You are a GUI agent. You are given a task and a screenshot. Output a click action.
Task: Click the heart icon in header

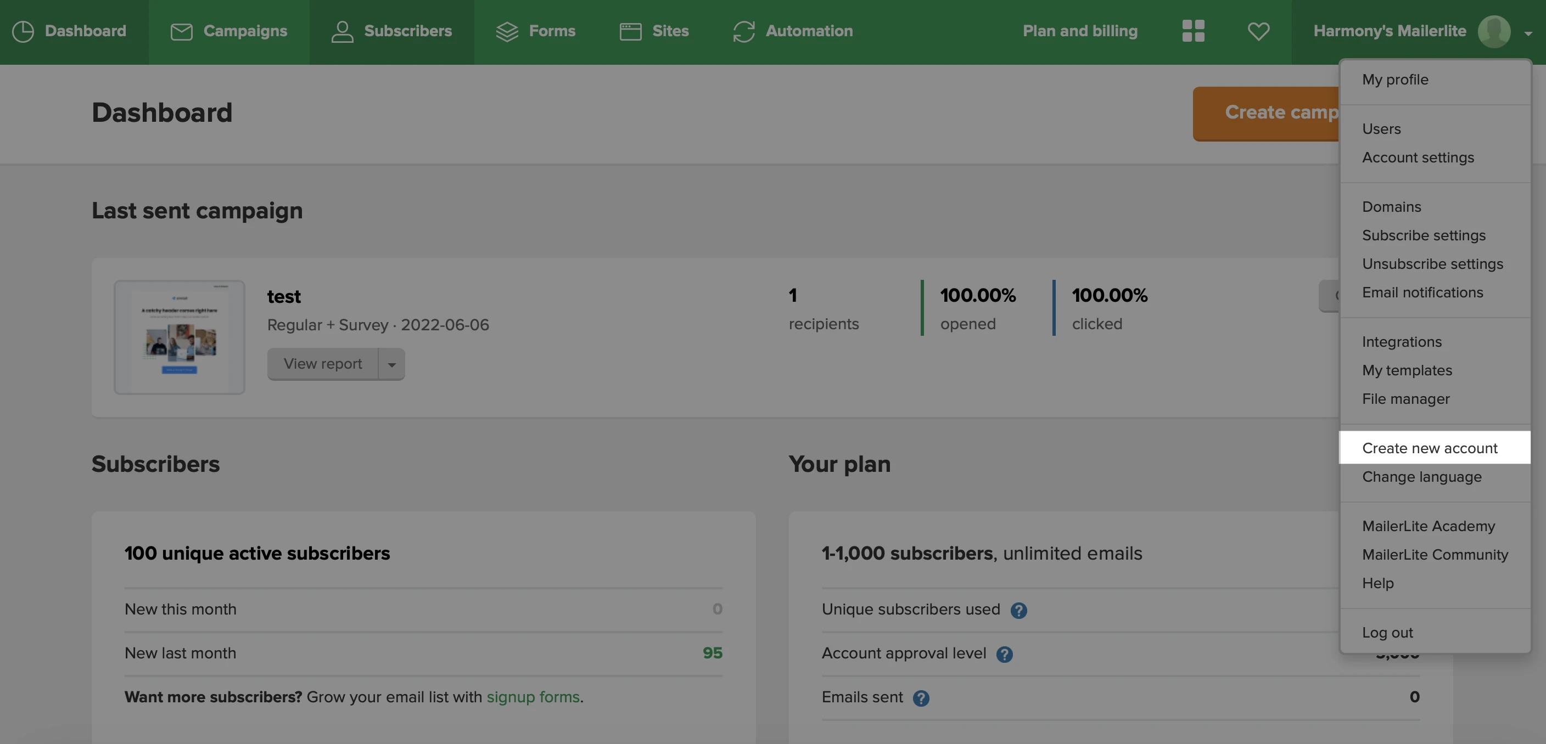click(1258, 31)
